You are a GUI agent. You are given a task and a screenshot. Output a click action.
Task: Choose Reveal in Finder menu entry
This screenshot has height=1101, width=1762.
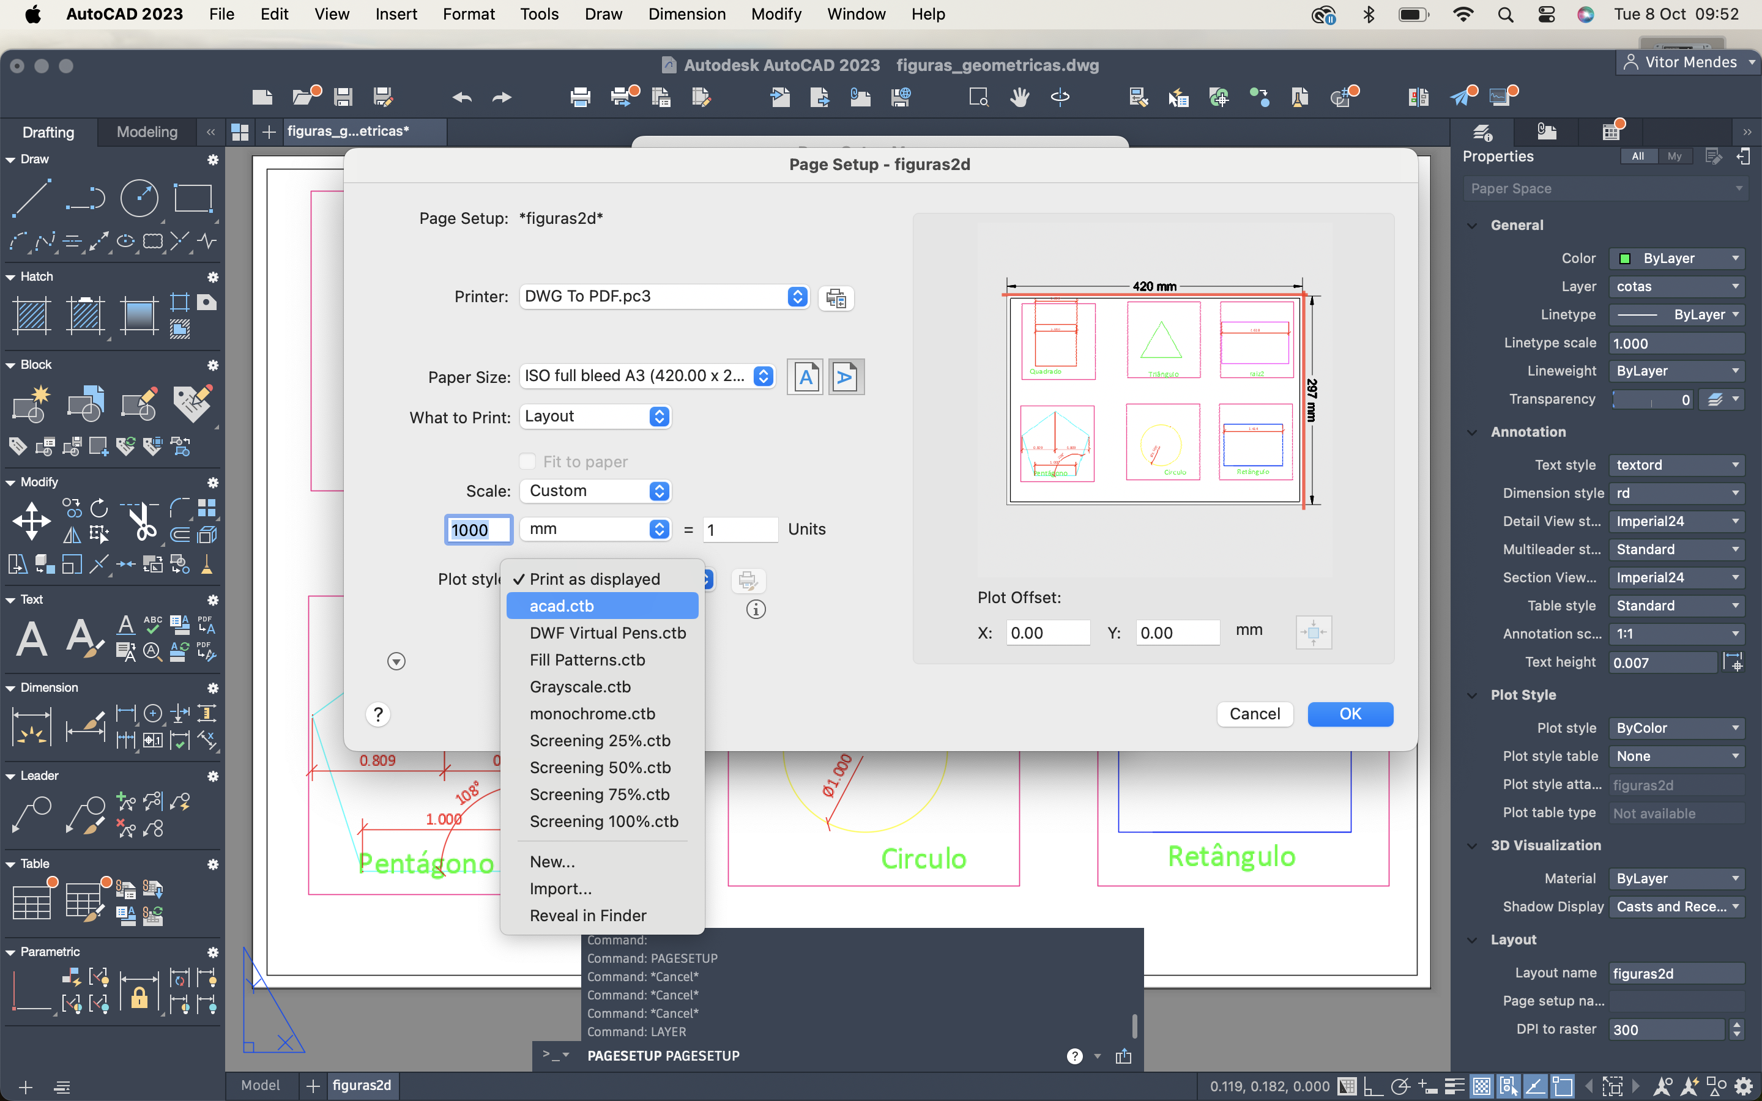coord(602,915)
